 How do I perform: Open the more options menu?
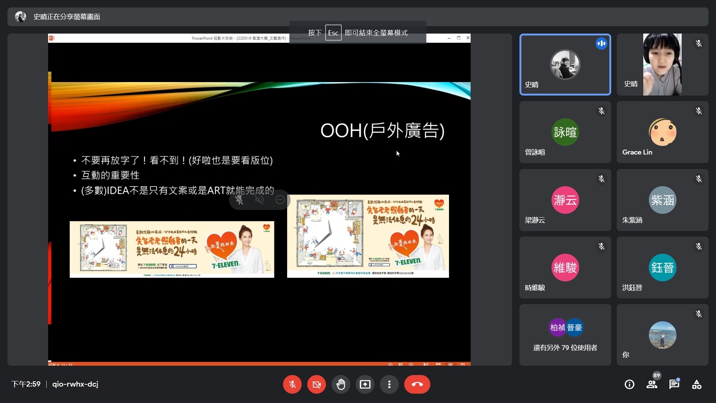pos(389,384)
